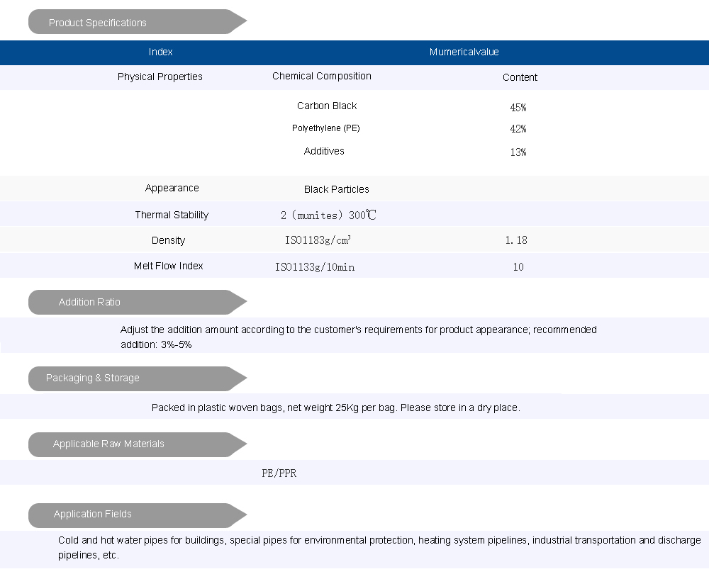Screen dimensions: 709x579
Task: Click the Index column heading
Action: tap(161, 52)
